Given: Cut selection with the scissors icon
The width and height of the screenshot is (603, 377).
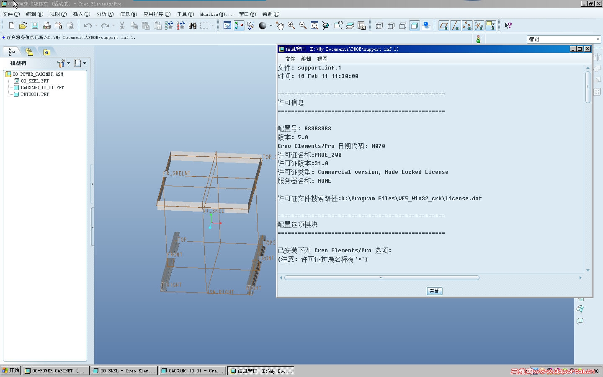Looking at the screenshot, I should pos(122,26).
